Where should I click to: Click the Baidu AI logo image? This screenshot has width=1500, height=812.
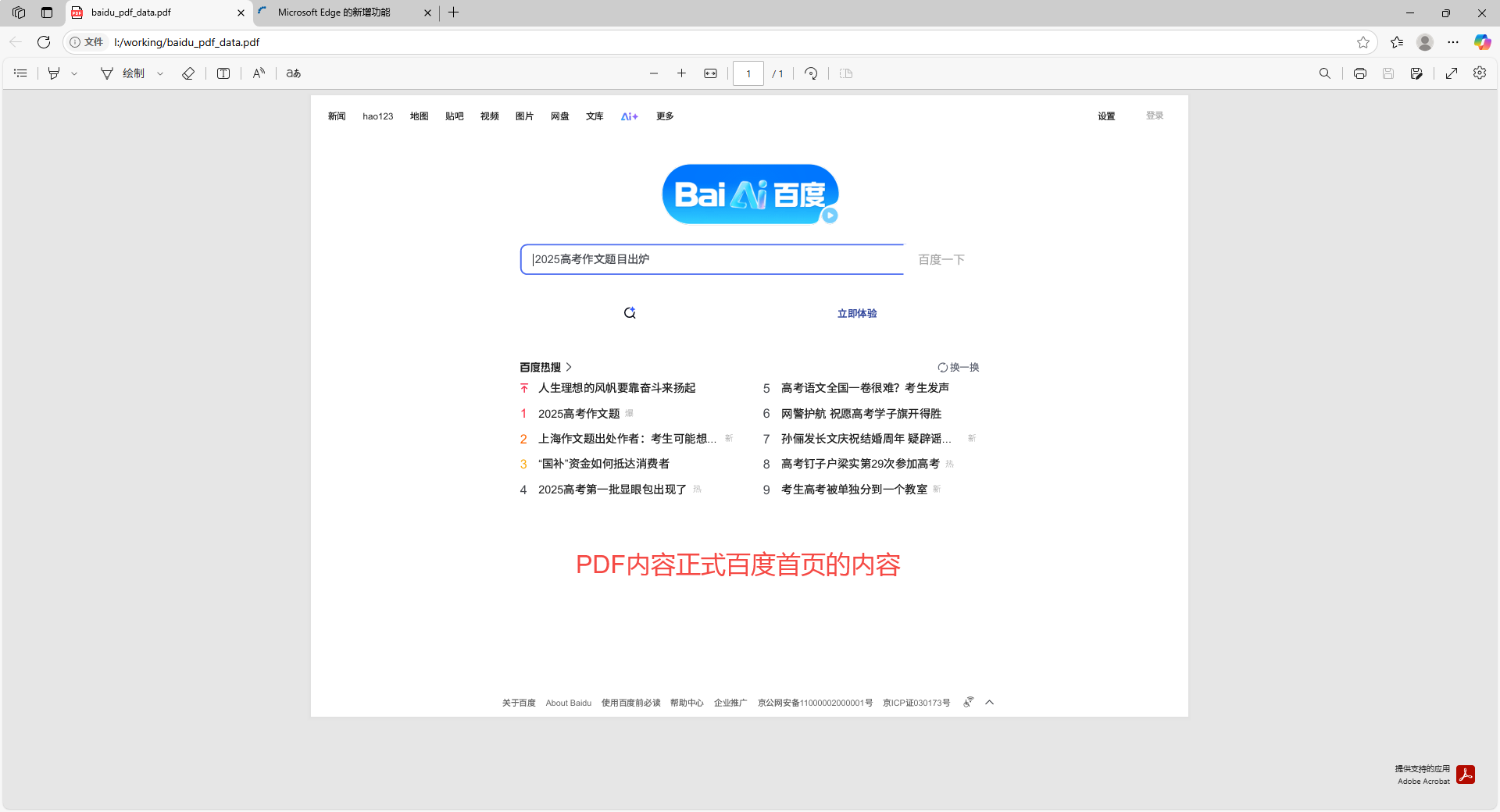[750, 194]
